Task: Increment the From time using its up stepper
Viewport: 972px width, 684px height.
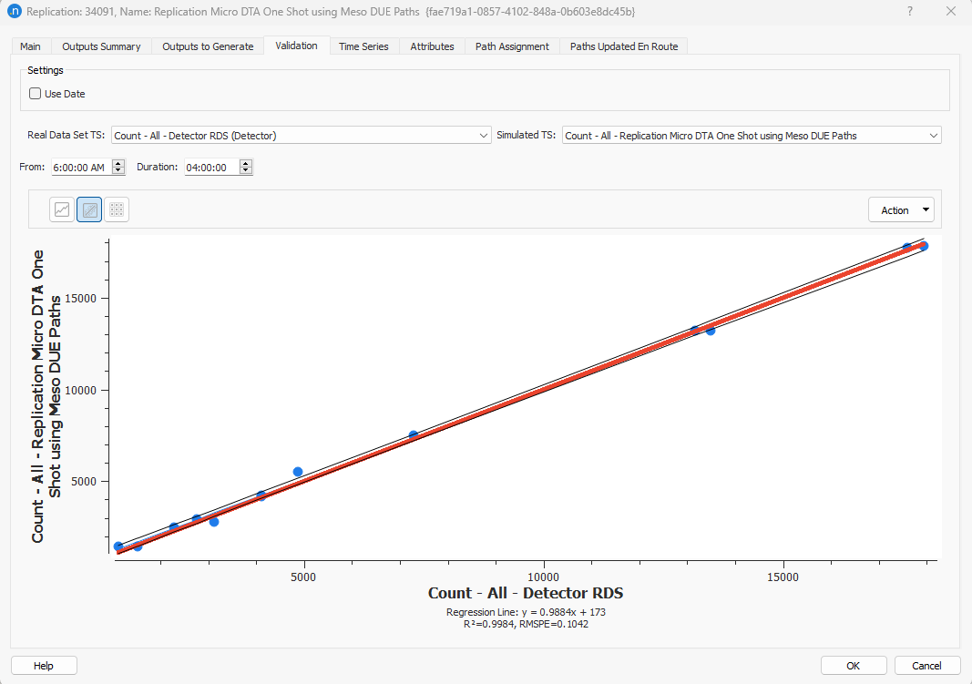Action: pyautogui.click(x=117, y=163)
